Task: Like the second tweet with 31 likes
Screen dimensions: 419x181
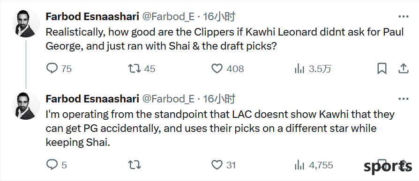Action: [224, 165]
